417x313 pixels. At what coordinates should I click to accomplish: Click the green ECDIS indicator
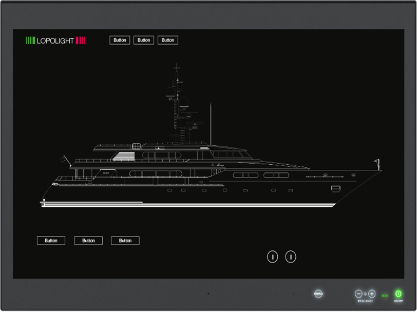[x=385, y=296]
